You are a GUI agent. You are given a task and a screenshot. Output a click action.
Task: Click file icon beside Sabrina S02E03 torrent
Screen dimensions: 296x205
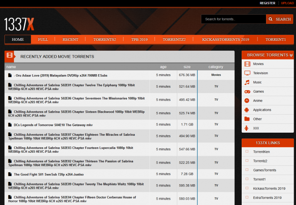click(x=10, y=148)
